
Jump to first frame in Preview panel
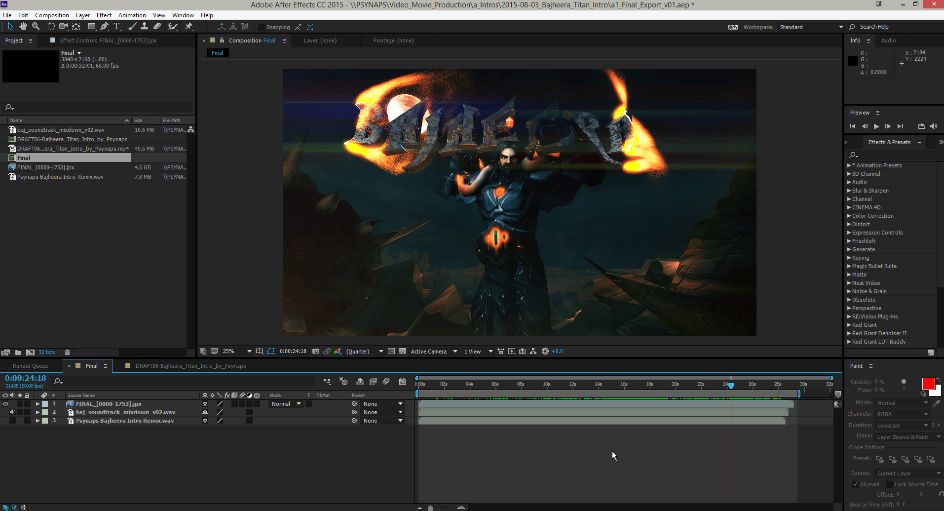[852, 126]
